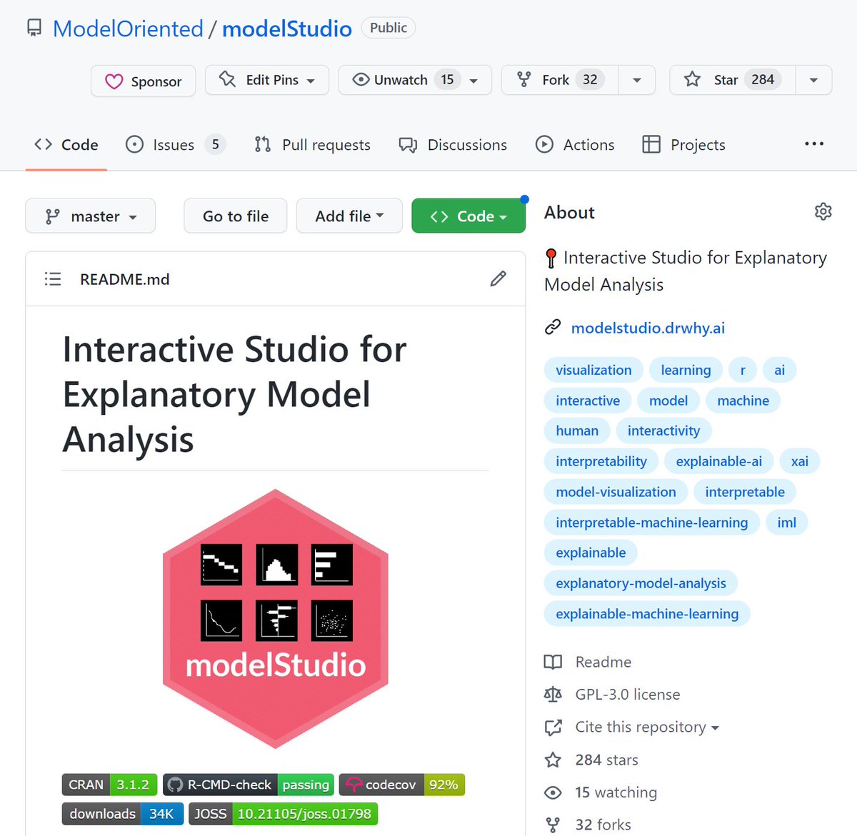Select the r topic tag

(743, 370)
